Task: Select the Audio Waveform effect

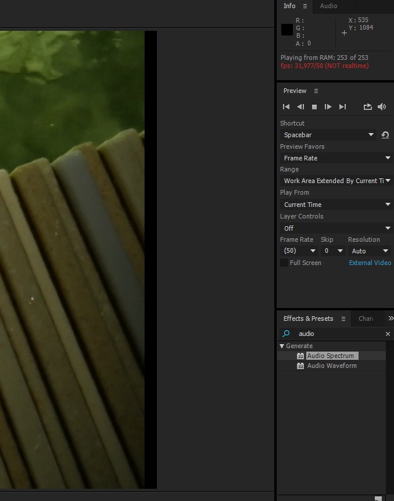Action: point(331,366)
